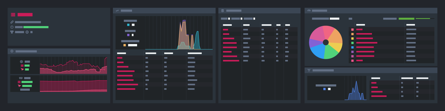
Task: Click the orange swatch in pie legend table
Action: tap(352, 34)
